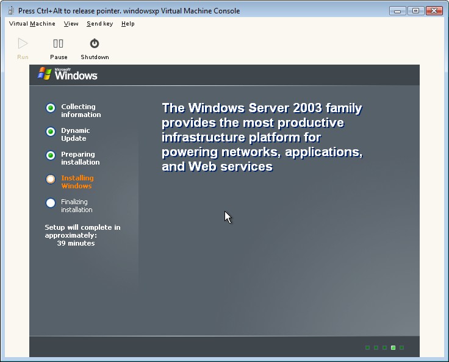Click the greyed-out Run play icon
The height and width of the screenshot is (362, 449).
point(23,43)
